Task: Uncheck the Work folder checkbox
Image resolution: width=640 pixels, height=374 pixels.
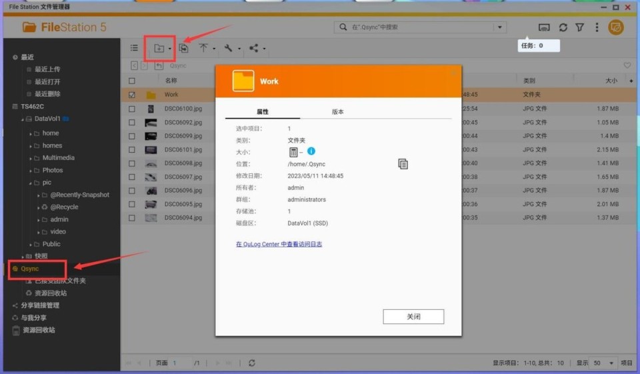Action: click(132, 95)
